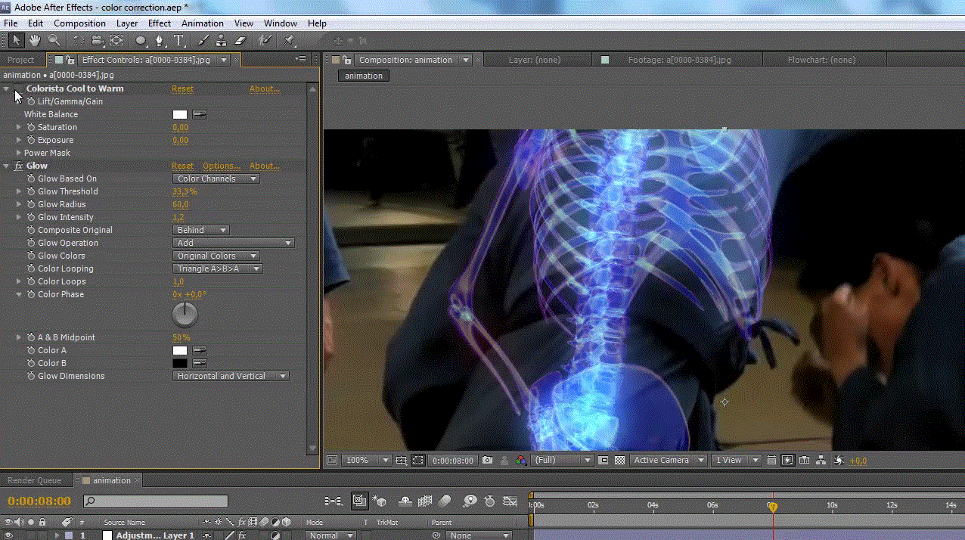
Task: Click Glow Radius value 60,0
Action: (x=180, y=204)
